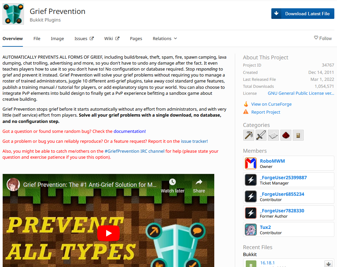Viewport: 337px width, 267px height.
Task: Switch to the Image tab
Action: point(57,39)
